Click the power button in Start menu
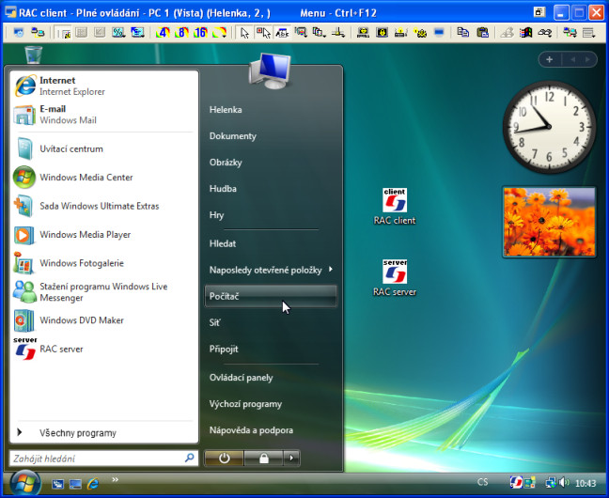Image resolution: width=609 pixels, height=498 pixels. click(x=224, y=459)
